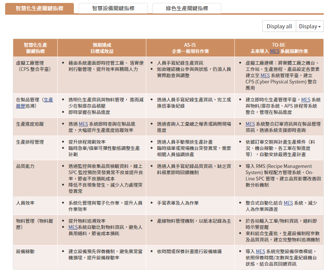Click the 臨時急單/插單可彈性動態調整 bullet text
The width and height of the screenshot is (330, 273).
104,151
